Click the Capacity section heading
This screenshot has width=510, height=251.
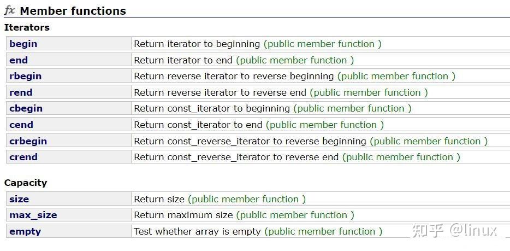point(26,183)
